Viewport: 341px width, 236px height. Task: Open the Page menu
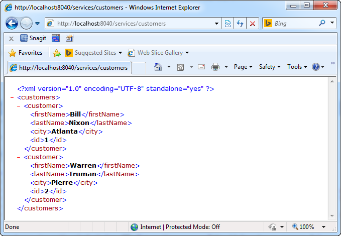(243, 67)
